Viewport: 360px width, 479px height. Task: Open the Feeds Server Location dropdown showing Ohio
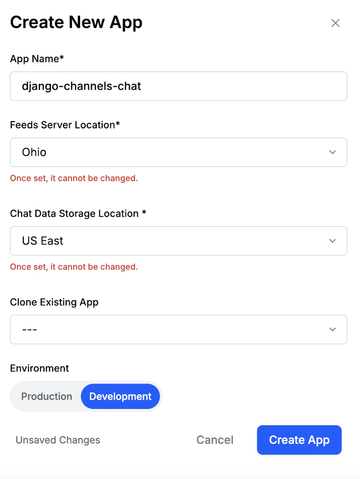tap(179, 152)
